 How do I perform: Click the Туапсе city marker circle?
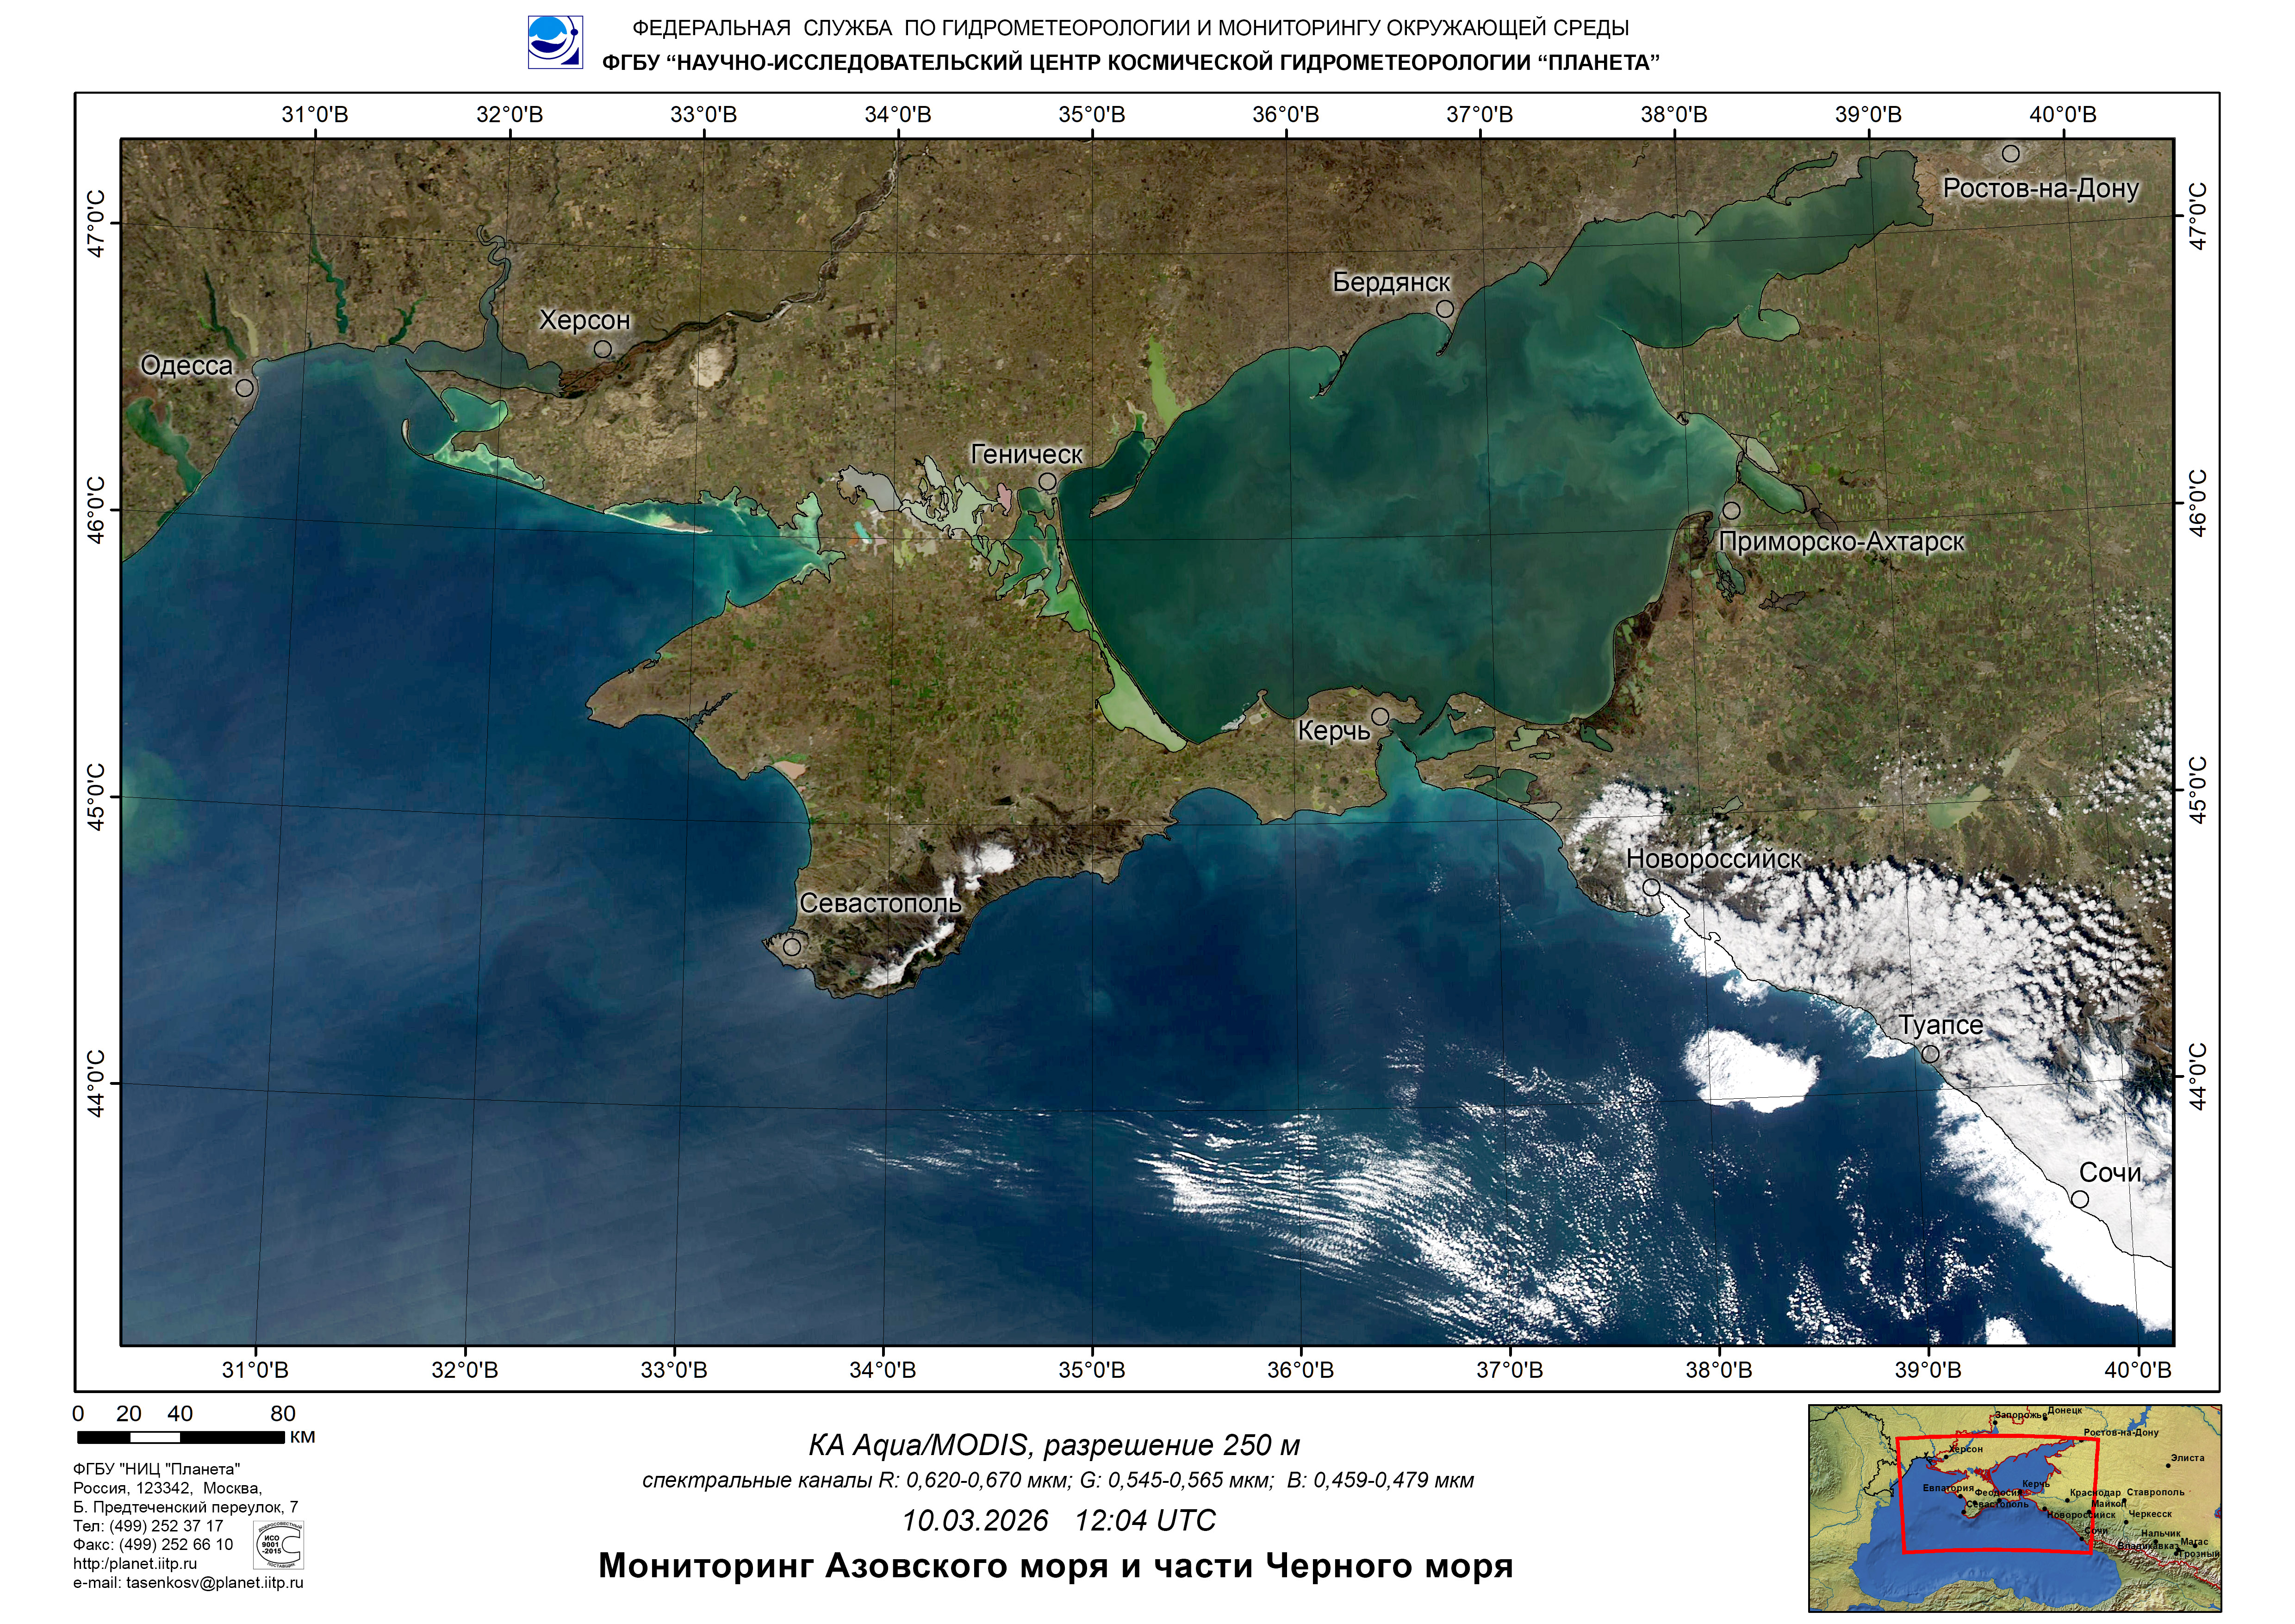click(x=1931, y=1054)
